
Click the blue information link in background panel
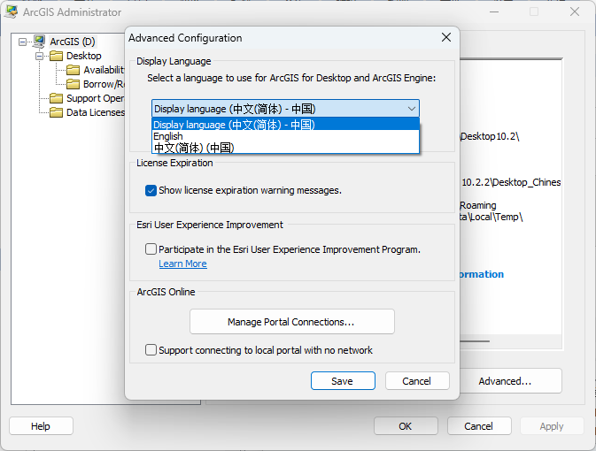point(482,274)
